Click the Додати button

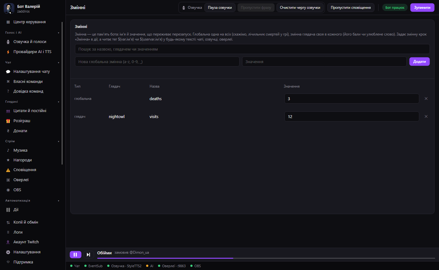click(x=420, y=62)
